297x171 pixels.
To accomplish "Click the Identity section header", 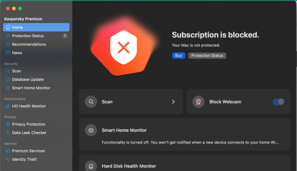I will [11, 144].
